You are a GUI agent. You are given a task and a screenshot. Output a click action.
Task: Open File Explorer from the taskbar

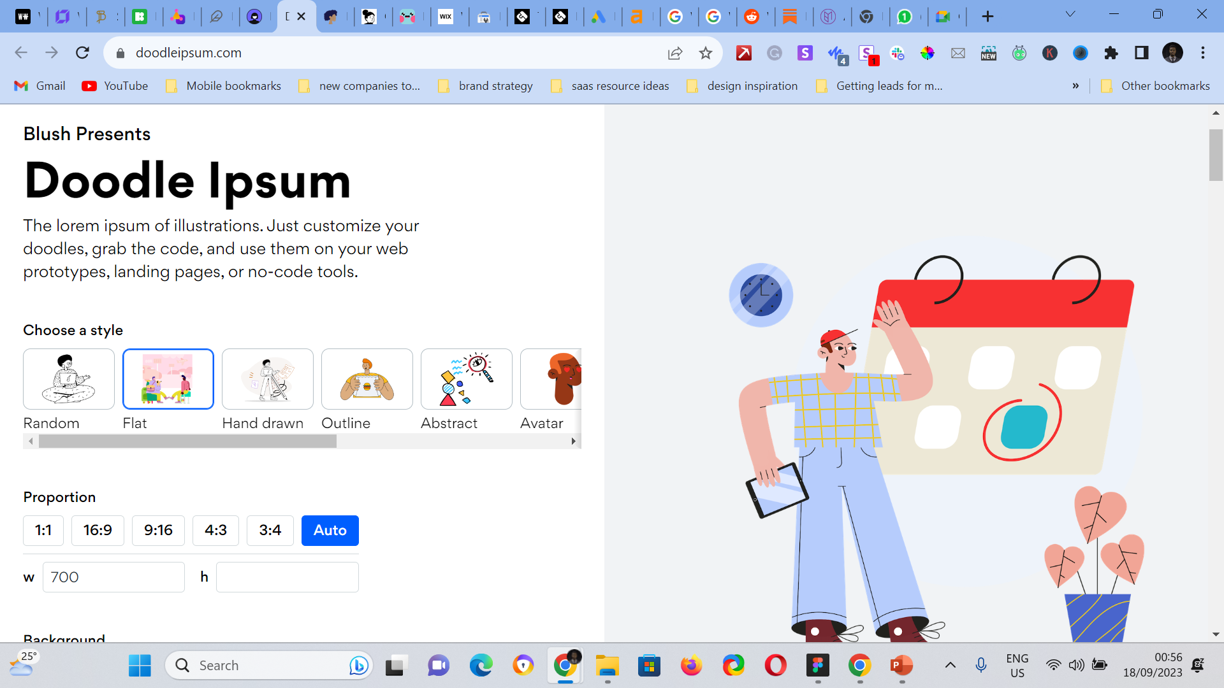[x=607, y=666]
